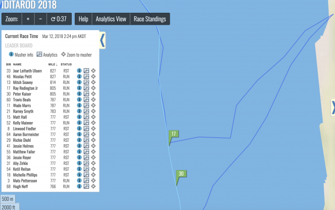Select Peter Kaiser name in leaderboard
The height and width of the screenshot is (210, 335).
(22, 94)
